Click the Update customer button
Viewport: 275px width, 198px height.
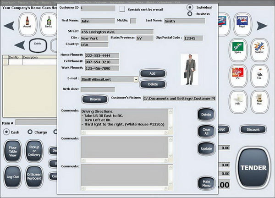tap(206, 148)
